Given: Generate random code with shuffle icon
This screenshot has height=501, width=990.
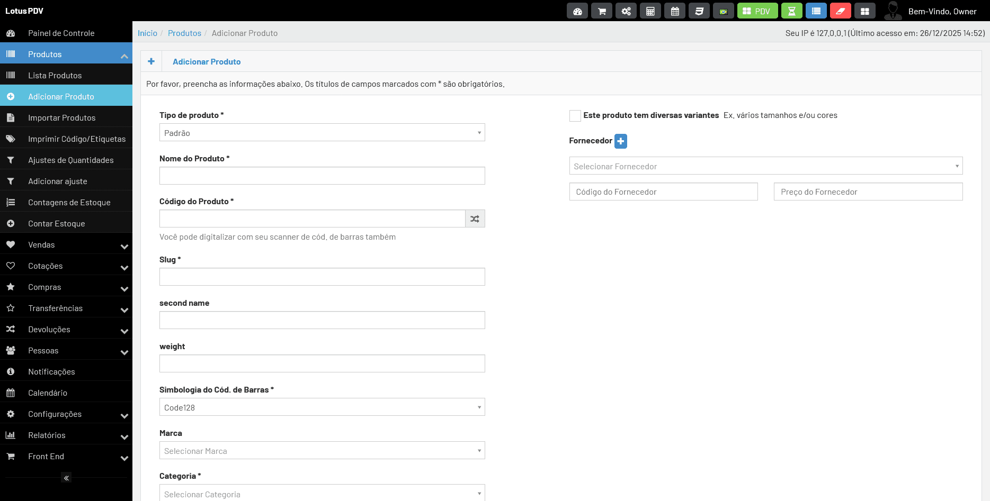Looking at the screenshot, I should pos(475,219).
